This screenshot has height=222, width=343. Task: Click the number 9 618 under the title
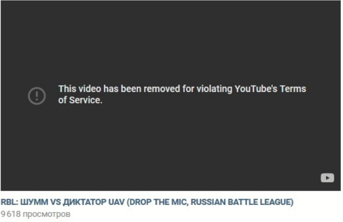point(10,214)
